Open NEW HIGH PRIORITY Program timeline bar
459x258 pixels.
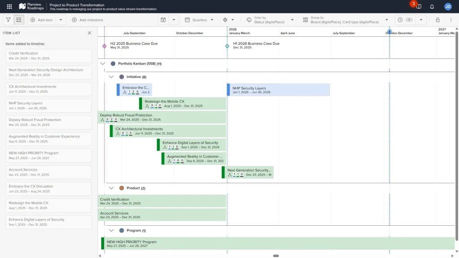coord(278,244)
